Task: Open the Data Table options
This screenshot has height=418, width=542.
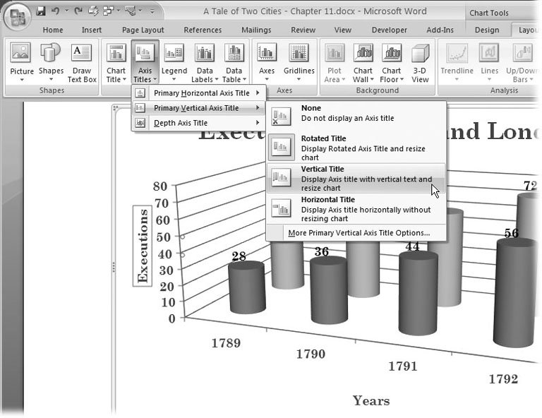Action: (x=234, y=62)
